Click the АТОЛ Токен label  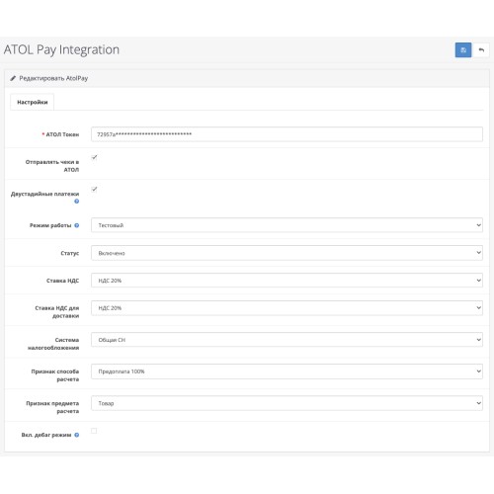tap(62, 134)
